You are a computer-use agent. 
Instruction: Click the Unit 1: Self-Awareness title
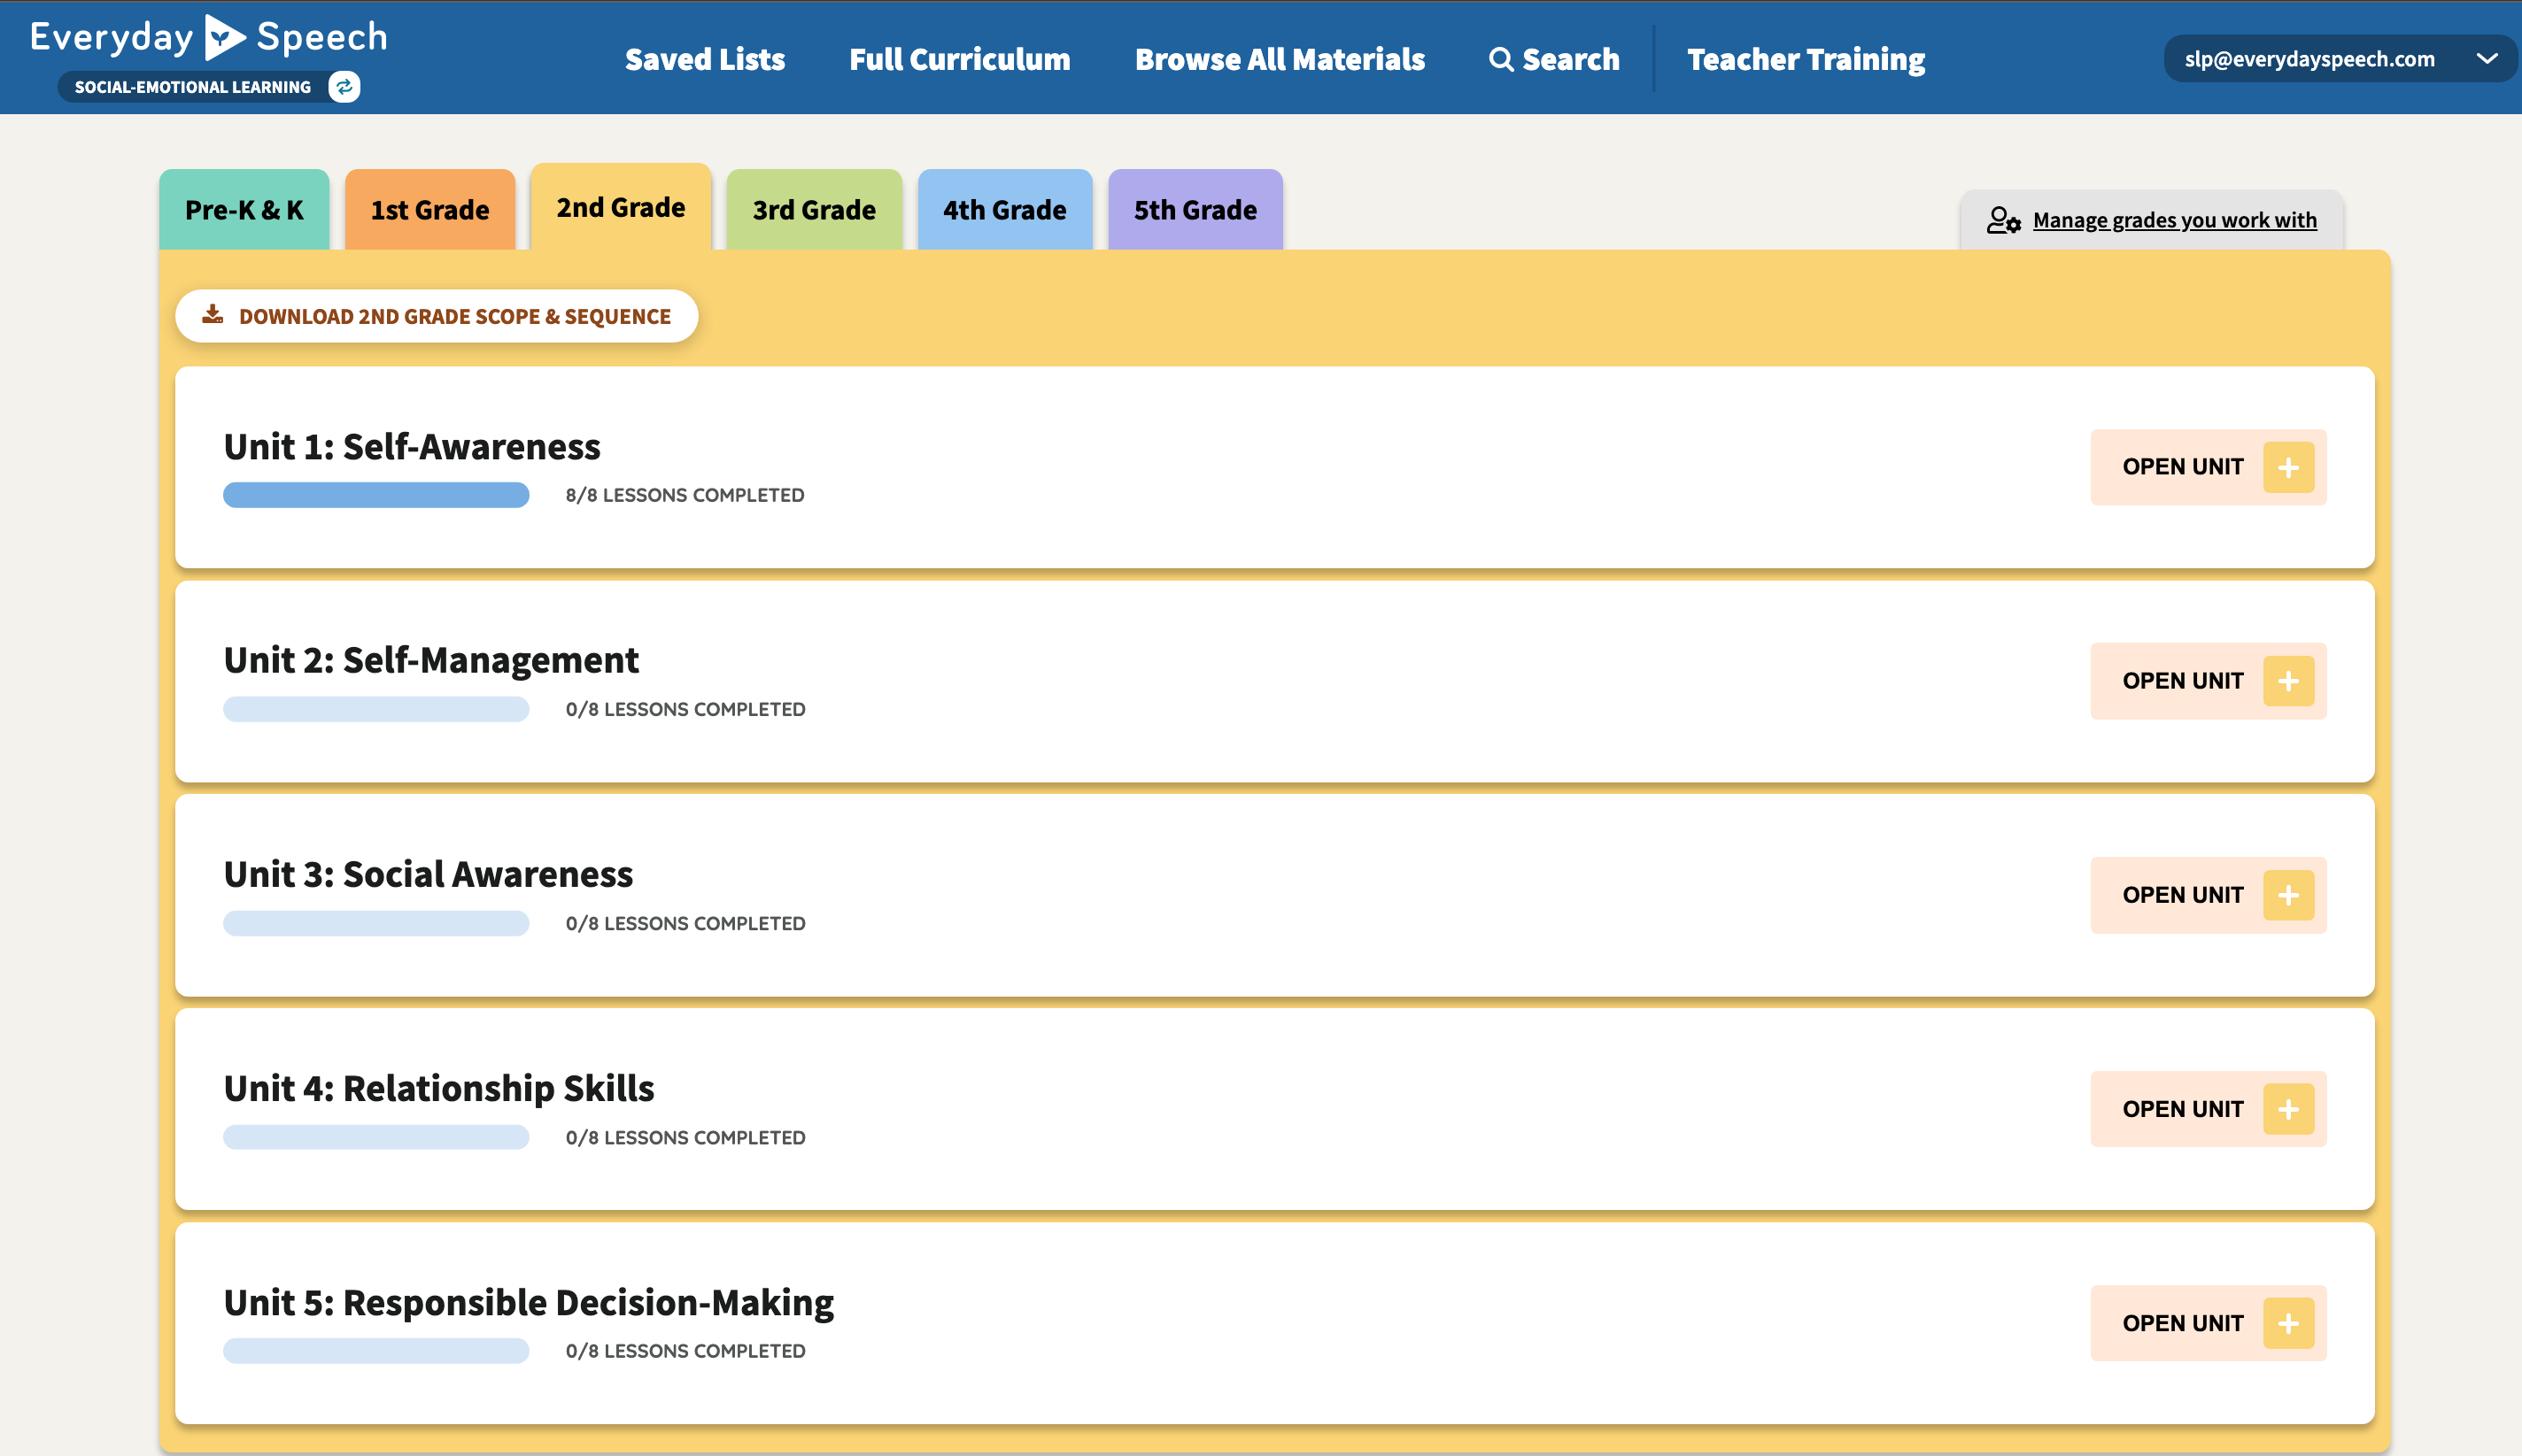pos(412,447)
